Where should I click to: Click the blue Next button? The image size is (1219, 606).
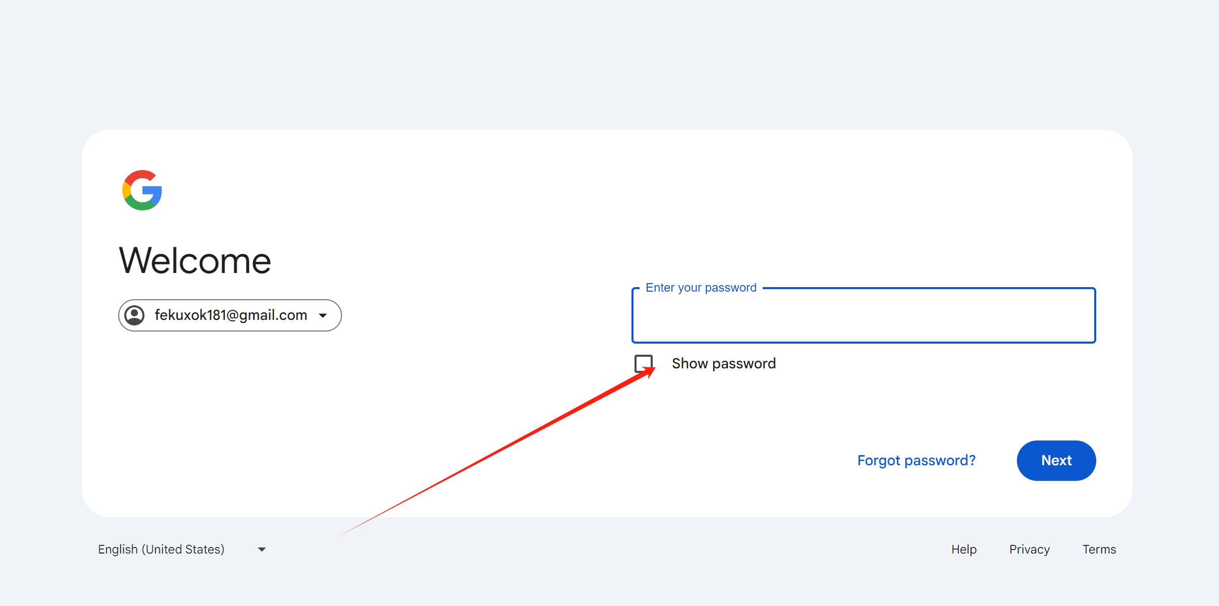1056,460
